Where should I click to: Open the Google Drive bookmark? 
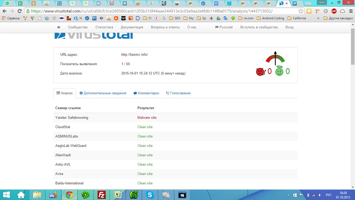(218, 18)
